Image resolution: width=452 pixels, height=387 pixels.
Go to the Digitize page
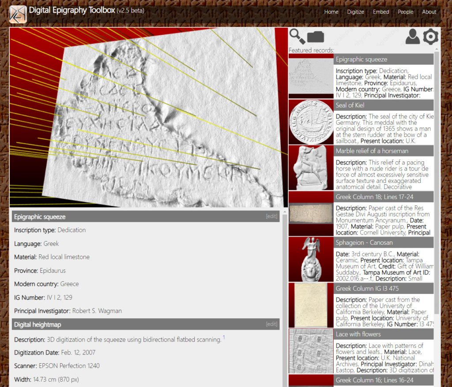[355, 12]
